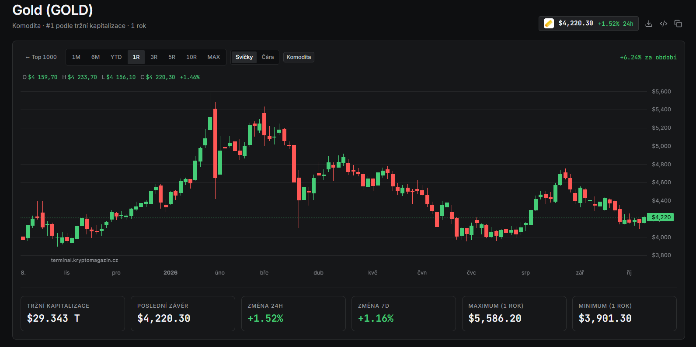Click the +6.24% za období label
696x347 pixels.
[648, 58]
